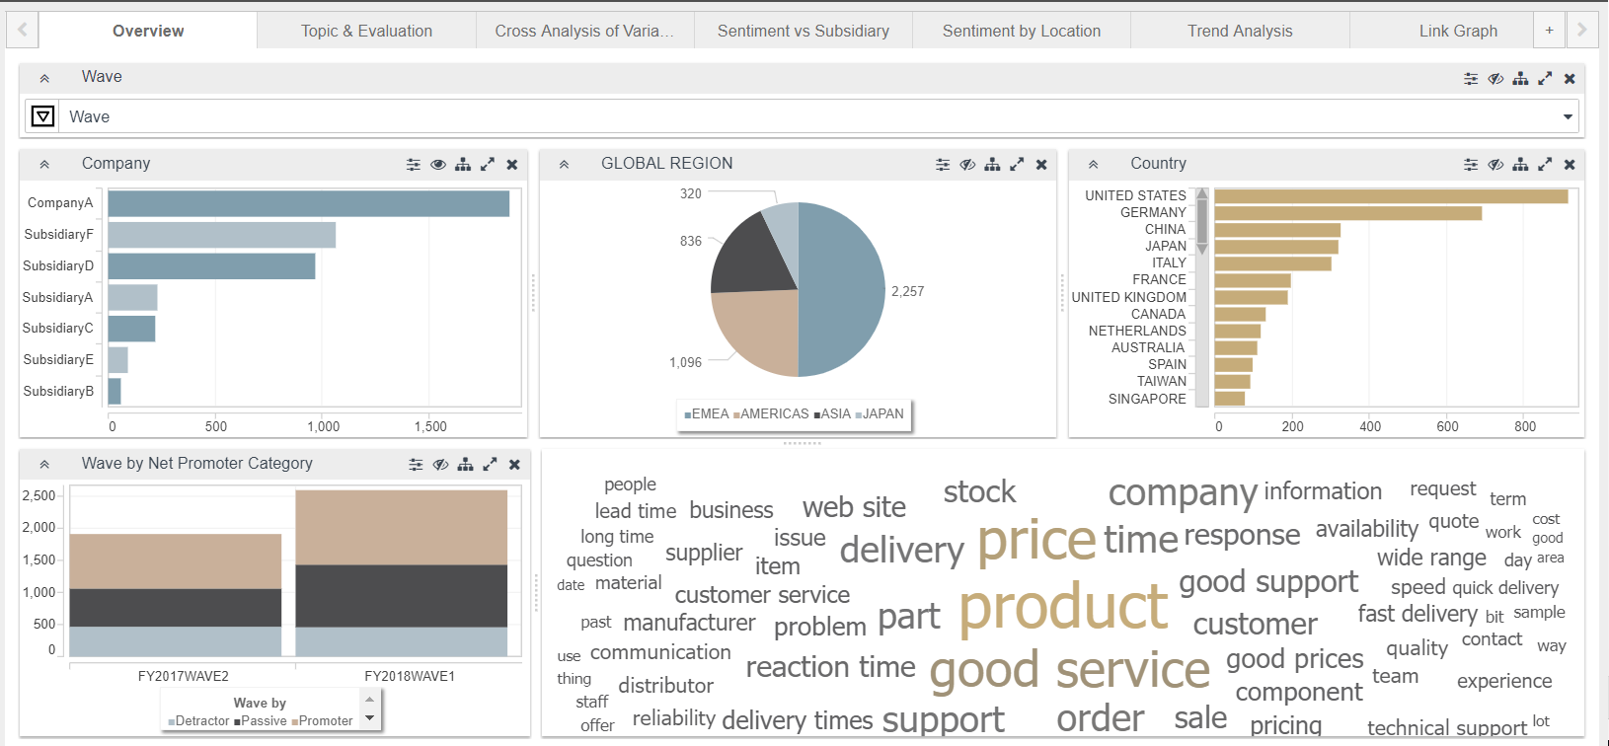This screenshot has height=746, width=1609.
Task: Select the FY2018WAVE1 stacked bar
Action: point(402,573)
